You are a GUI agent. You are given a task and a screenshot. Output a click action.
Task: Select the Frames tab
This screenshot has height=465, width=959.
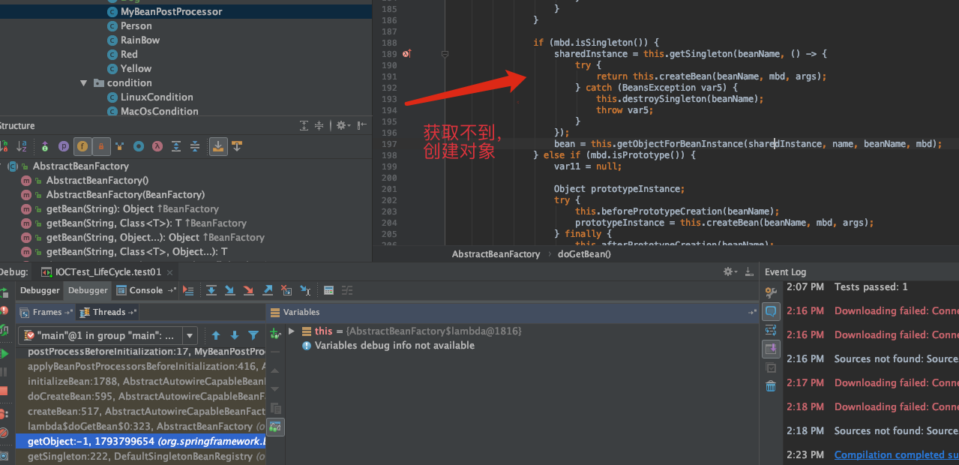point(46,312)
